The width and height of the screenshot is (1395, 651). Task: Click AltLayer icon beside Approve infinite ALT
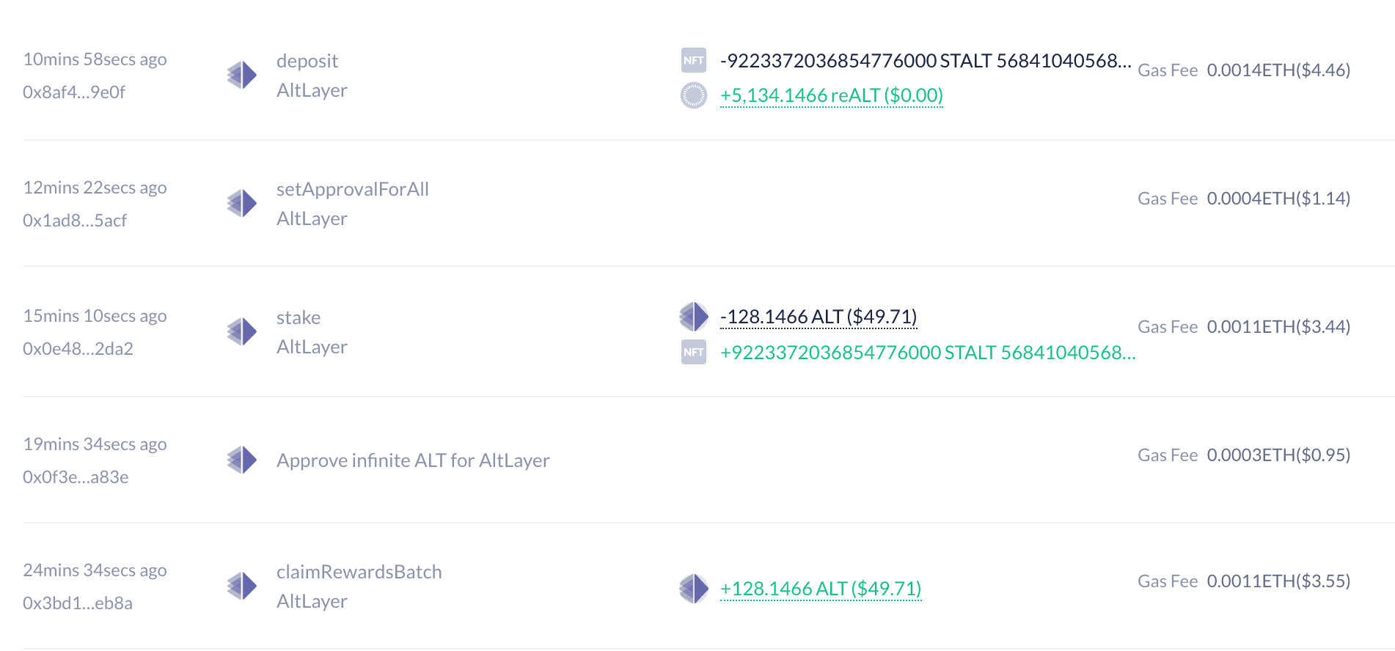pos(242,460)
